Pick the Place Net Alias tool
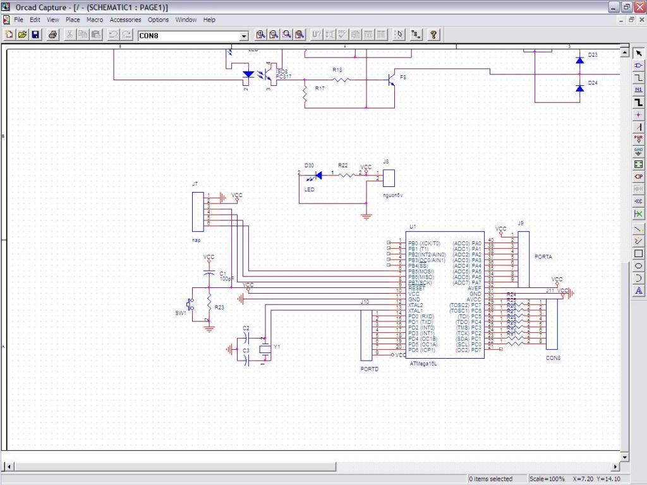The image size is (647, 485). (638, 90)
